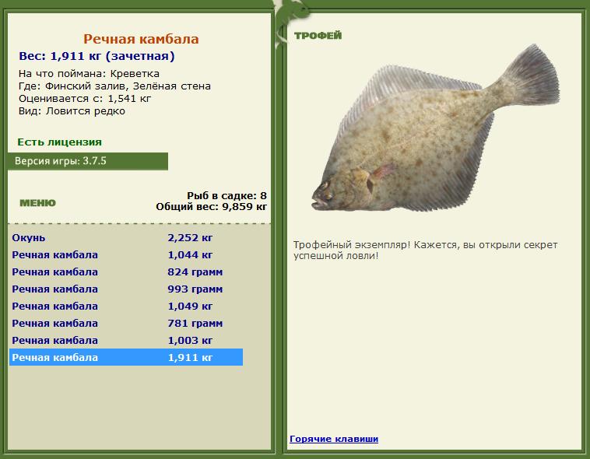Click the Оценивается с: 1,541 кг line

(85, 99)
